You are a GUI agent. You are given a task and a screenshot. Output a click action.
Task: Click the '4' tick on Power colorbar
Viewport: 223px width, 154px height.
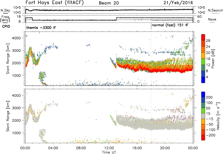(207, 77)
